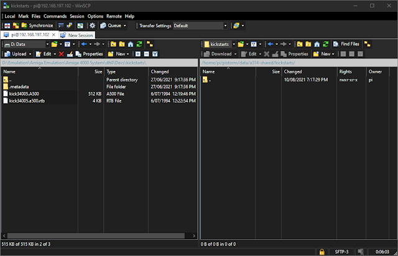Open local Properties
The height and width of the screenshot is (256, 398).
tap(89, 54)
